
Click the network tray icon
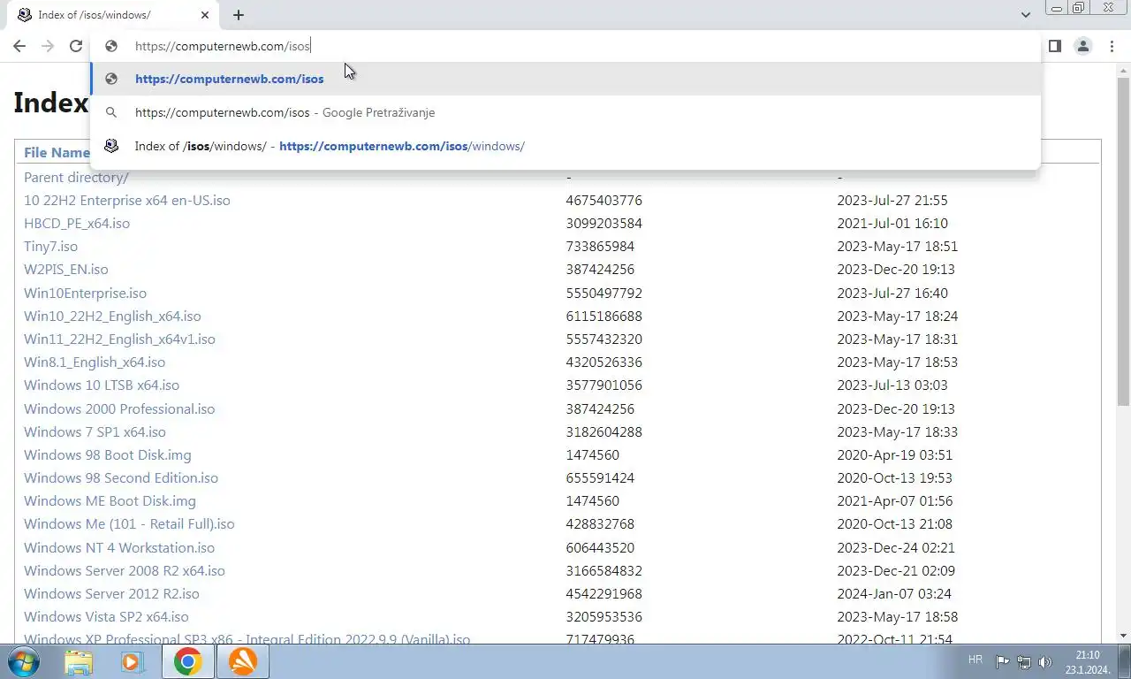click(1024, 661)
